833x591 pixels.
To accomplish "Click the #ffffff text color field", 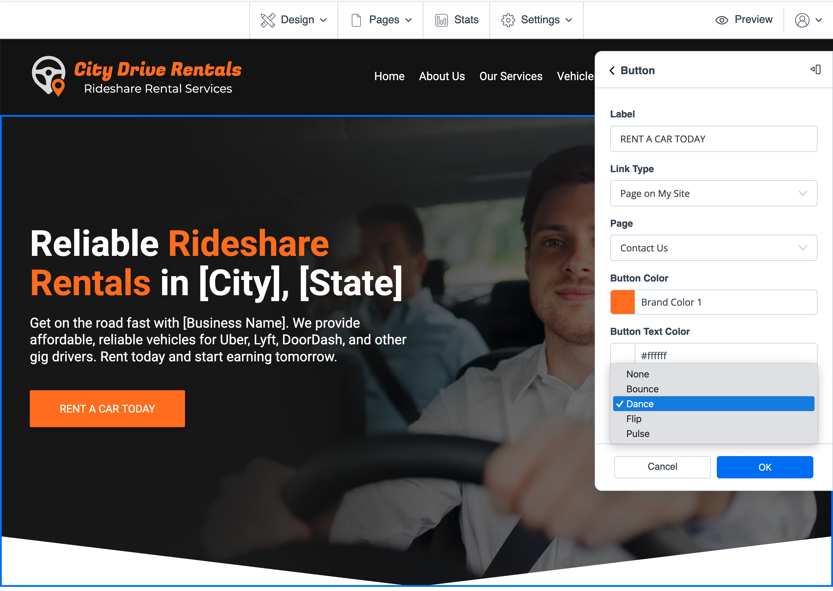I will pos(726,354).
